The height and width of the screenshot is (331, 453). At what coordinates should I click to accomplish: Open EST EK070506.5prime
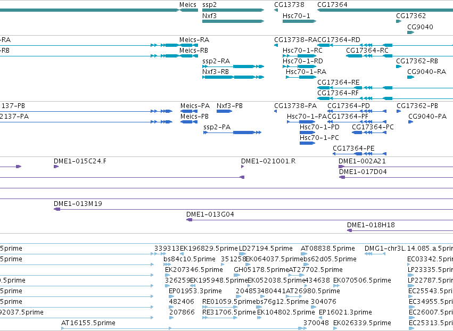point(362,281)
